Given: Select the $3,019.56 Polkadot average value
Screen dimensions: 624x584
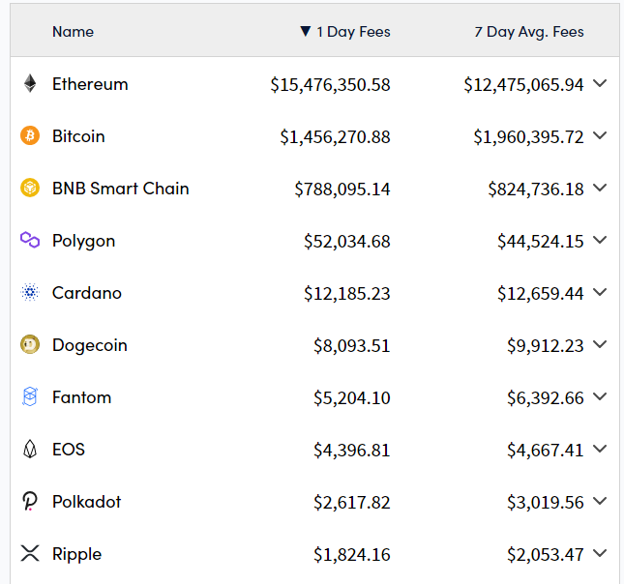Looking at the screenshot, I should point(546,503).
